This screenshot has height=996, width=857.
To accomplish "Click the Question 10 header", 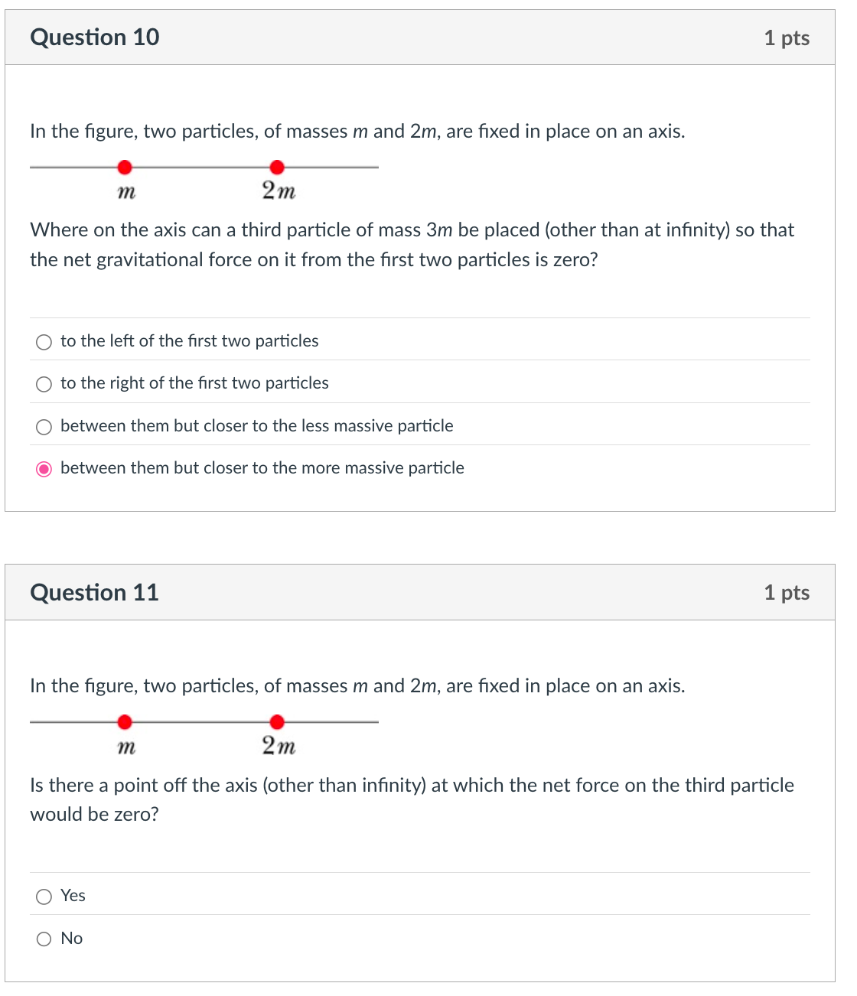I will point(94,37).
